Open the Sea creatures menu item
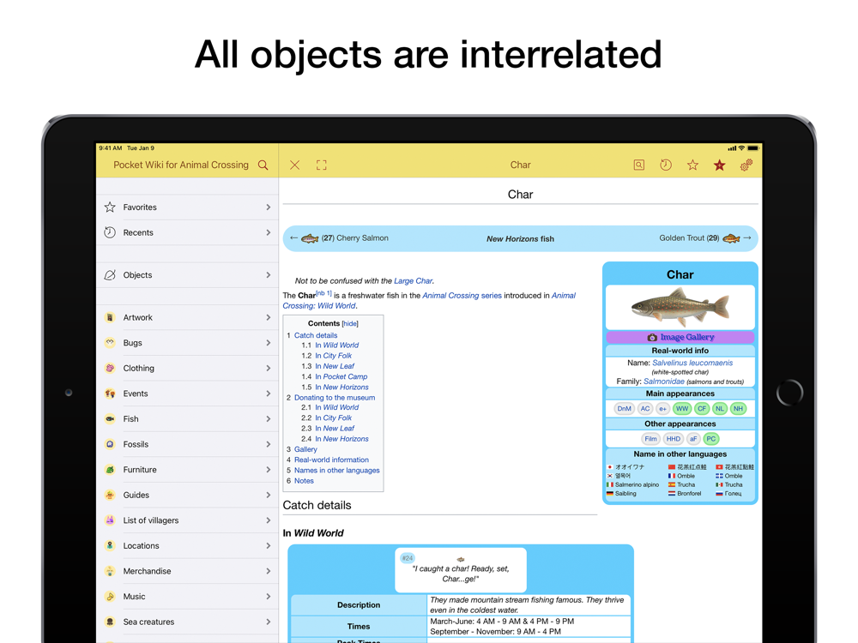Viewport: 858px width, 643px height. click(x=187, y=622)
